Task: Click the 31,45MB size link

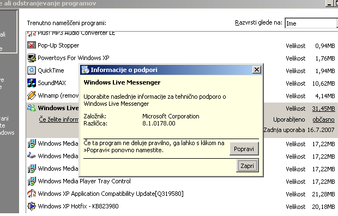Action: (323, 109)
